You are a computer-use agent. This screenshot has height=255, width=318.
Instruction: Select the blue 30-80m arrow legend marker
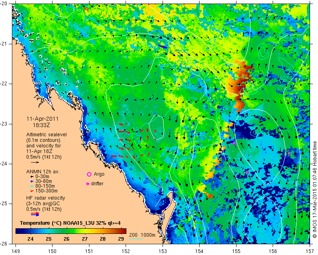32,181
